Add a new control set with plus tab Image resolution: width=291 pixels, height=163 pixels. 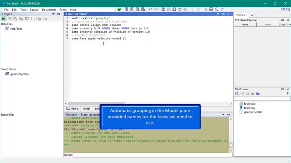click(252, 15)
